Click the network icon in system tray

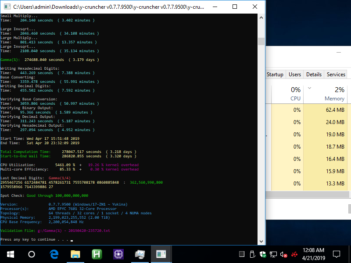pos(273,254)
